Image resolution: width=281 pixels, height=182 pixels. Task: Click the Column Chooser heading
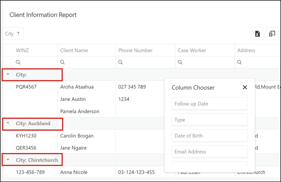[193, 88]
